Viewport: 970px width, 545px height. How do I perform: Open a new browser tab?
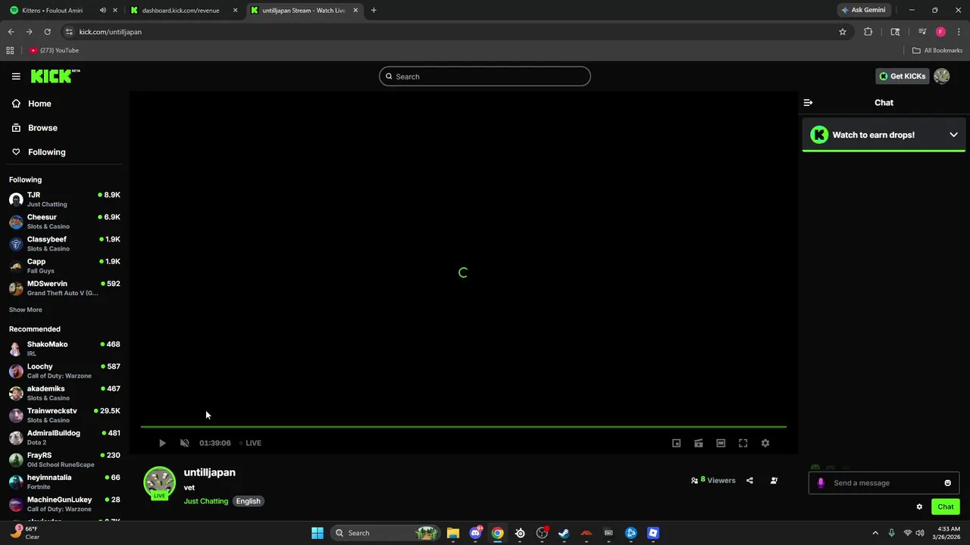pos(374,11)
